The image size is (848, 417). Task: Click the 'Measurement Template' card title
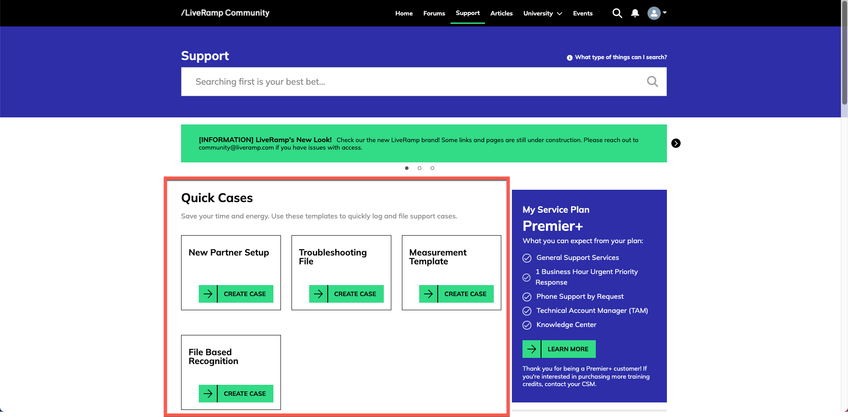point(438,257)
